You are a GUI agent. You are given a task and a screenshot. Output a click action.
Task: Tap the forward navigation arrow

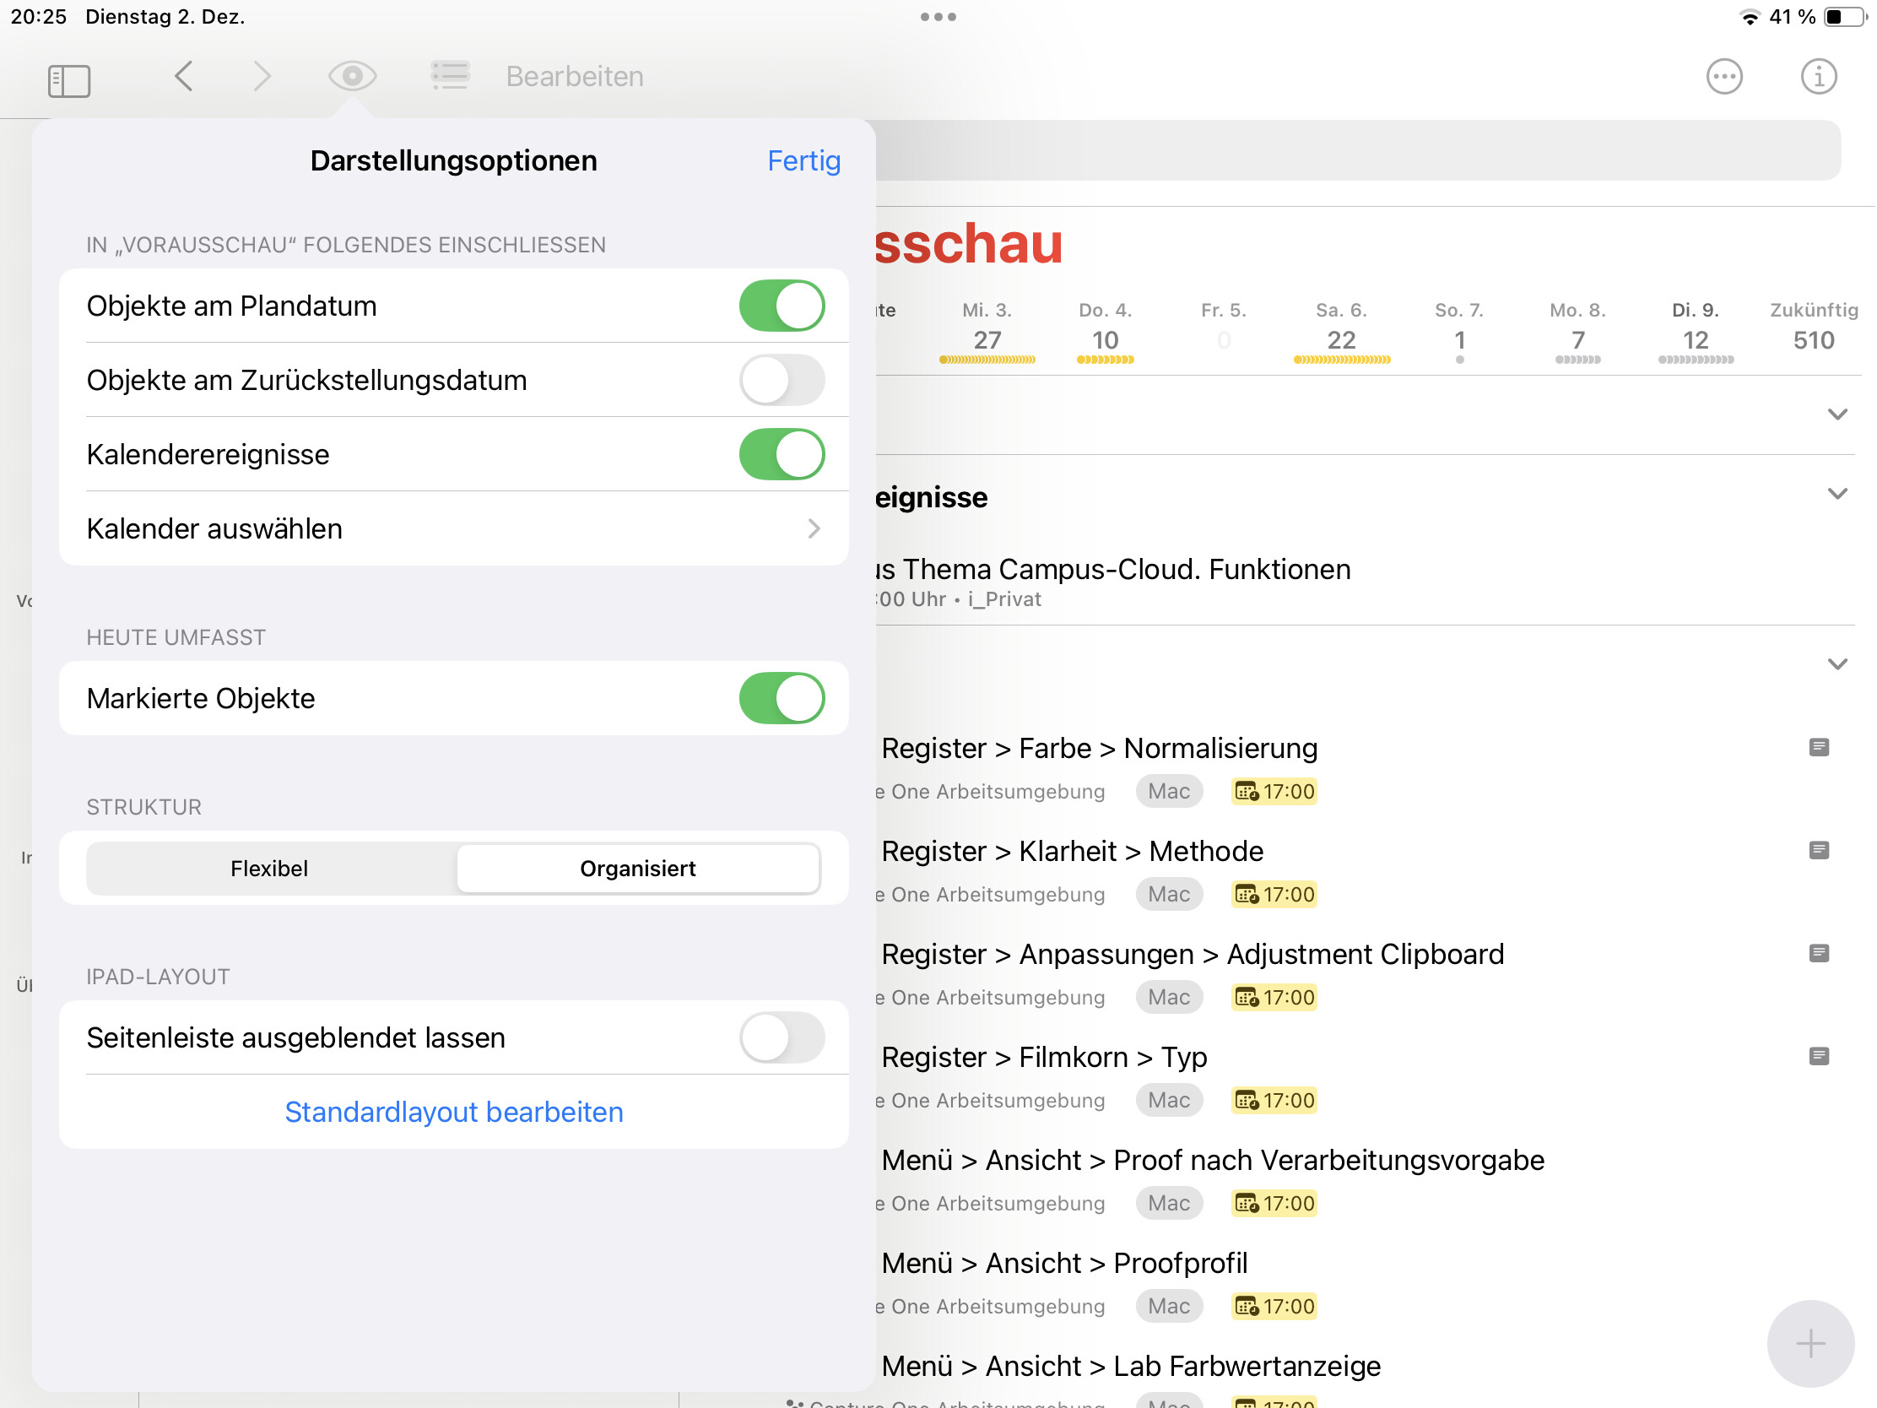click(262, 76)
